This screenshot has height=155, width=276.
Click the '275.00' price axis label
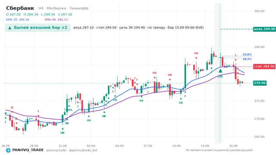pyautogui.click(x=259, y=101)
